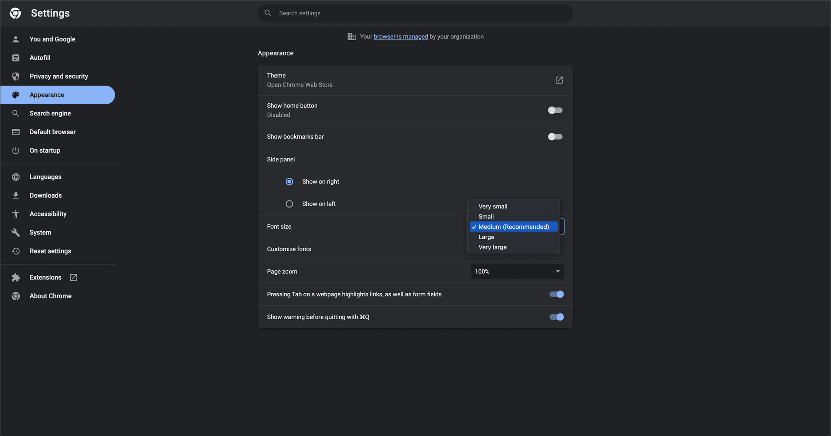831x436 pixels.
Task: Click the Downloads arrow icon
Action: tap(16, 196)
